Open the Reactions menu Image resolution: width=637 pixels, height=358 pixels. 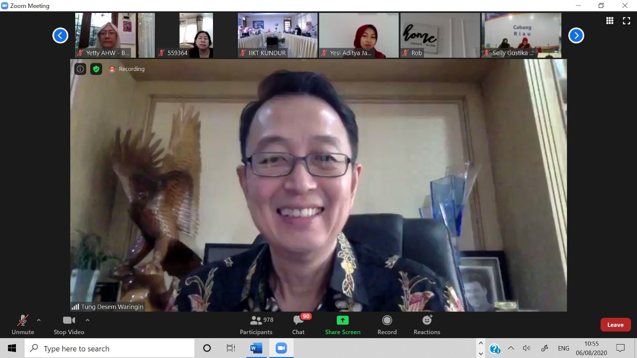click(426, 325)
